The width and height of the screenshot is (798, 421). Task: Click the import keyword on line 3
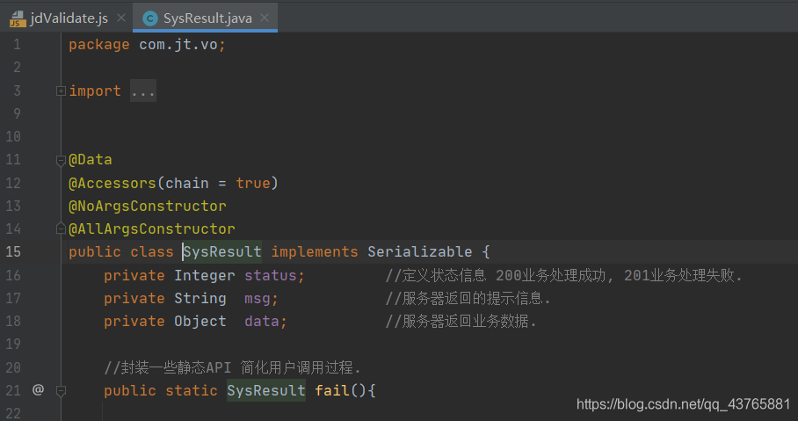(x=95, y=91)
